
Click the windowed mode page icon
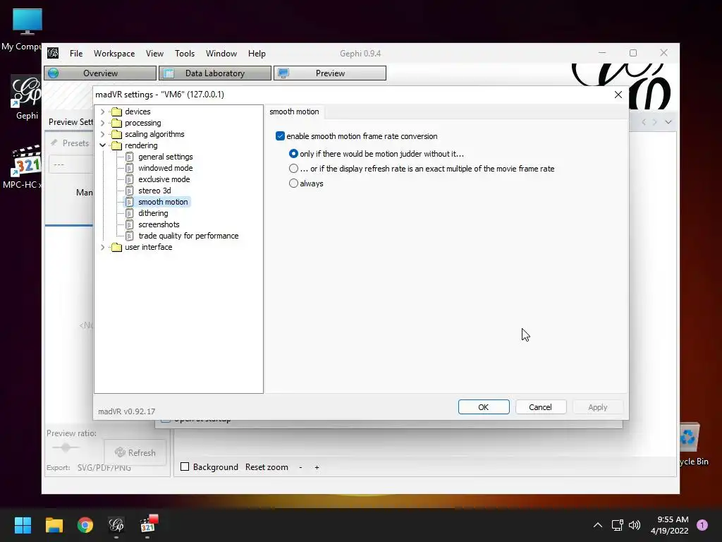[x=130, y=168]
